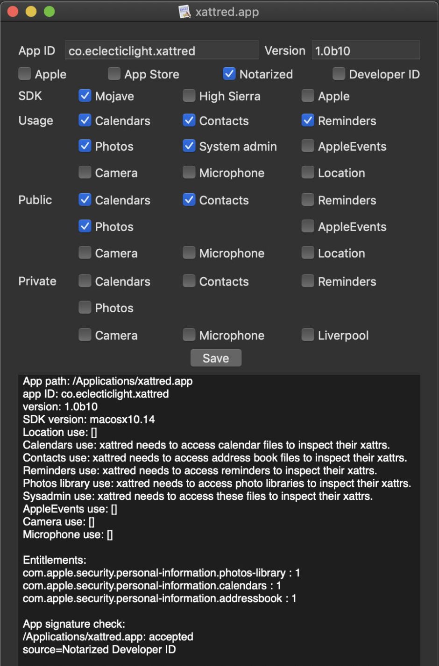439x666 pixels.
Task: Check the Developer ID checkbox
Action: (339, 74)
